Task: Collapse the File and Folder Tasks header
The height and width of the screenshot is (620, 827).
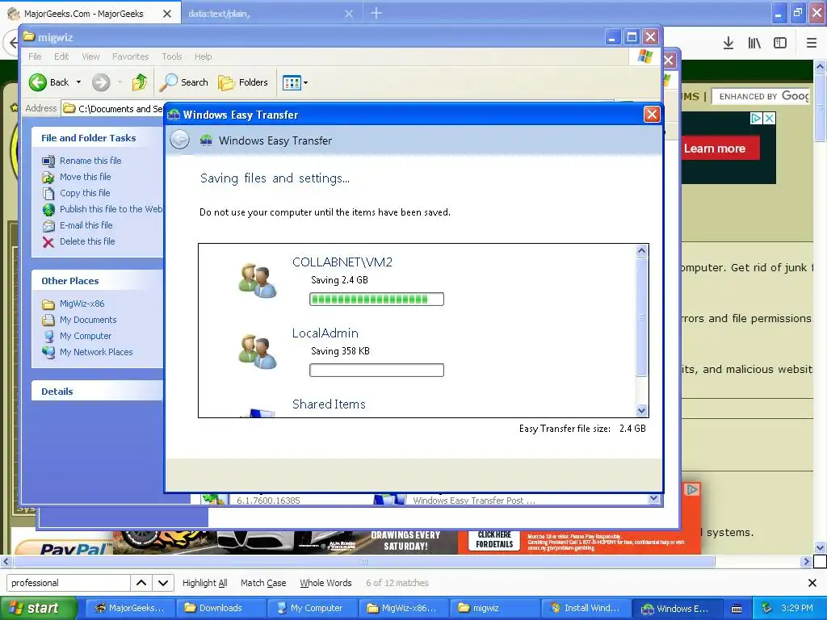Action: [x=97, y=137]
